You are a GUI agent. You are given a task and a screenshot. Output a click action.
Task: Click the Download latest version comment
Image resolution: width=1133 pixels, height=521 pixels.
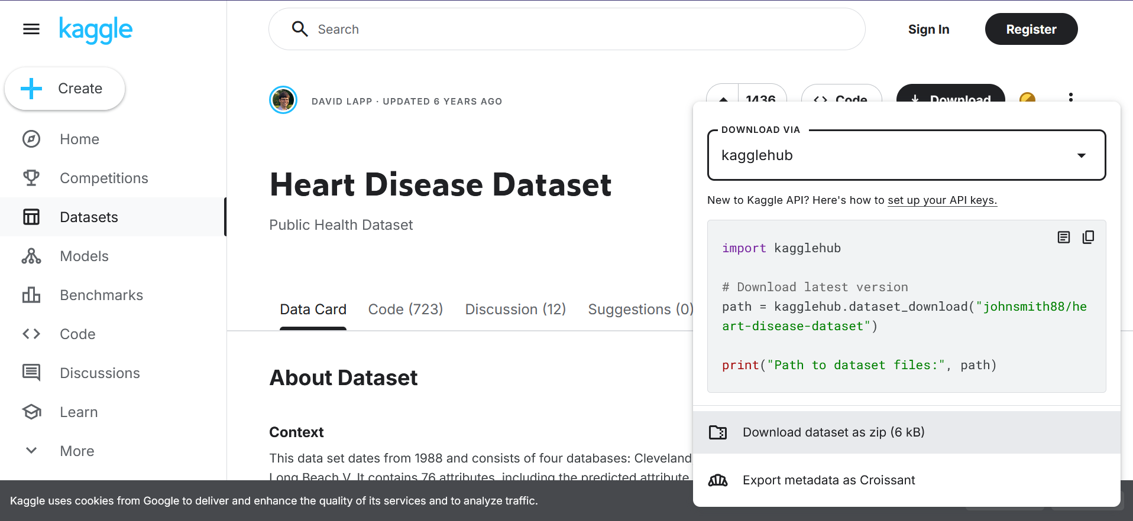pyautogui.click(x=815, y=287)
